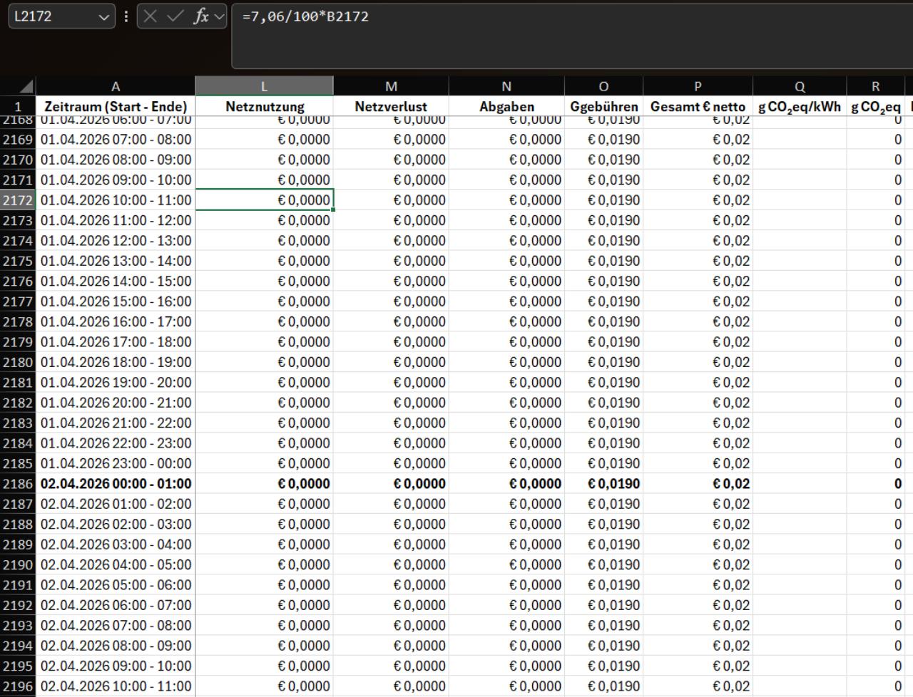Click into the formula bar text =7,06/100*B2172

(305, 16)
